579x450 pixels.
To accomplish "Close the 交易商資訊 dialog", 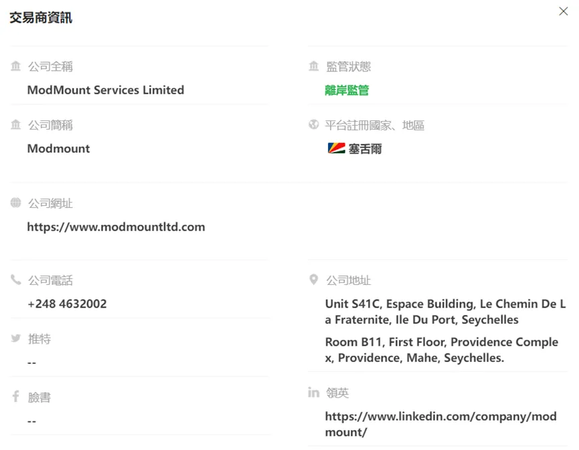I will point(563,11).
